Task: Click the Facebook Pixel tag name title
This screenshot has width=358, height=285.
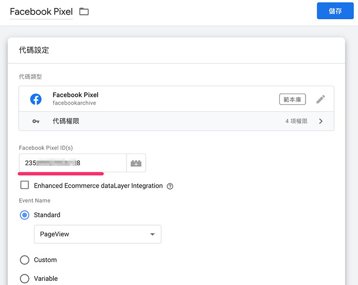Action: [41, 12]
